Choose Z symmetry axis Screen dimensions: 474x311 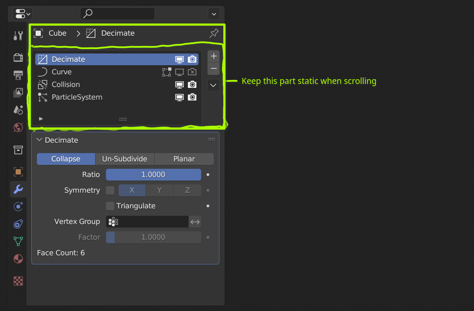pos(187,190)
